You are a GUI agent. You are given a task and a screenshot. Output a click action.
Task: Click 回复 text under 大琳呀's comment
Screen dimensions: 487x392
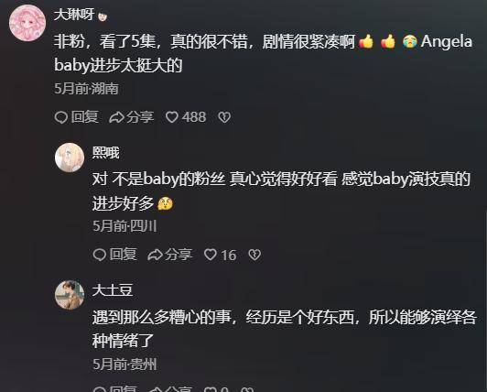(x=85, y=117)
